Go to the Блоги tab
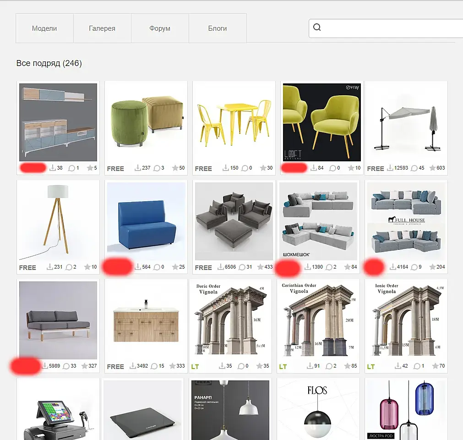The height and width of the screenshot is (440, 463). 218,28
